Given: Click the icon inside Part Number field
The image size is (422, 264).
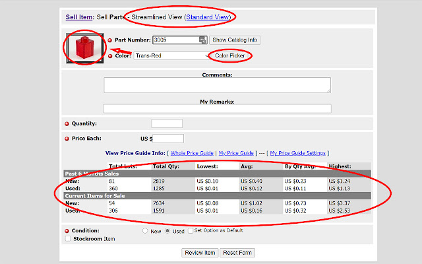Looking at the screenshot, I should pos(202,40).
